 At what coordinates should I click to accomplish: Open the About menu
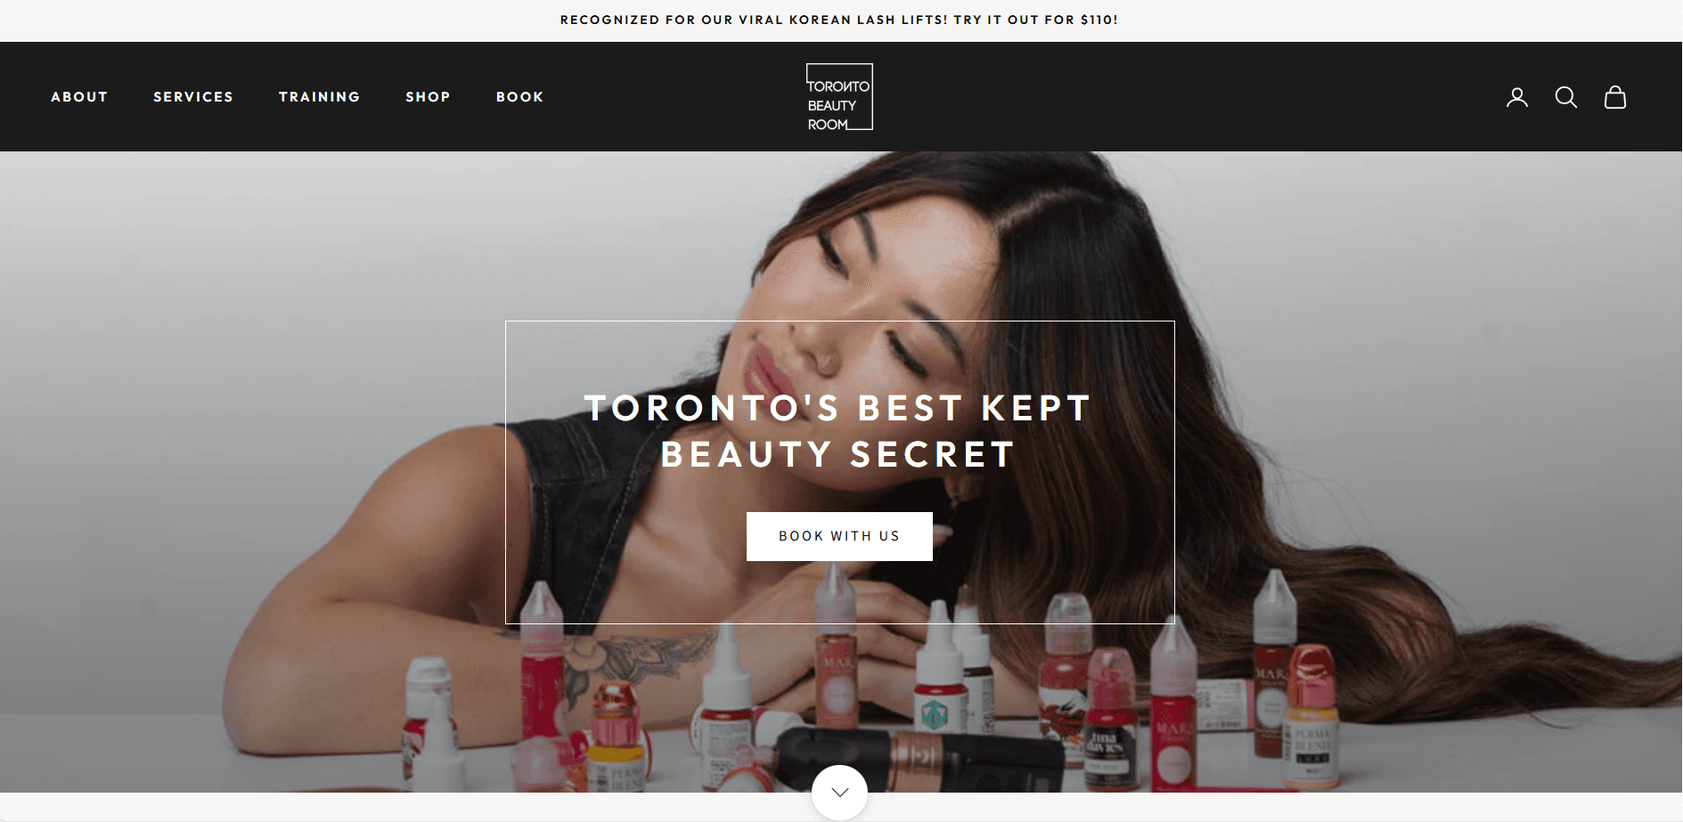click(79, 97)
